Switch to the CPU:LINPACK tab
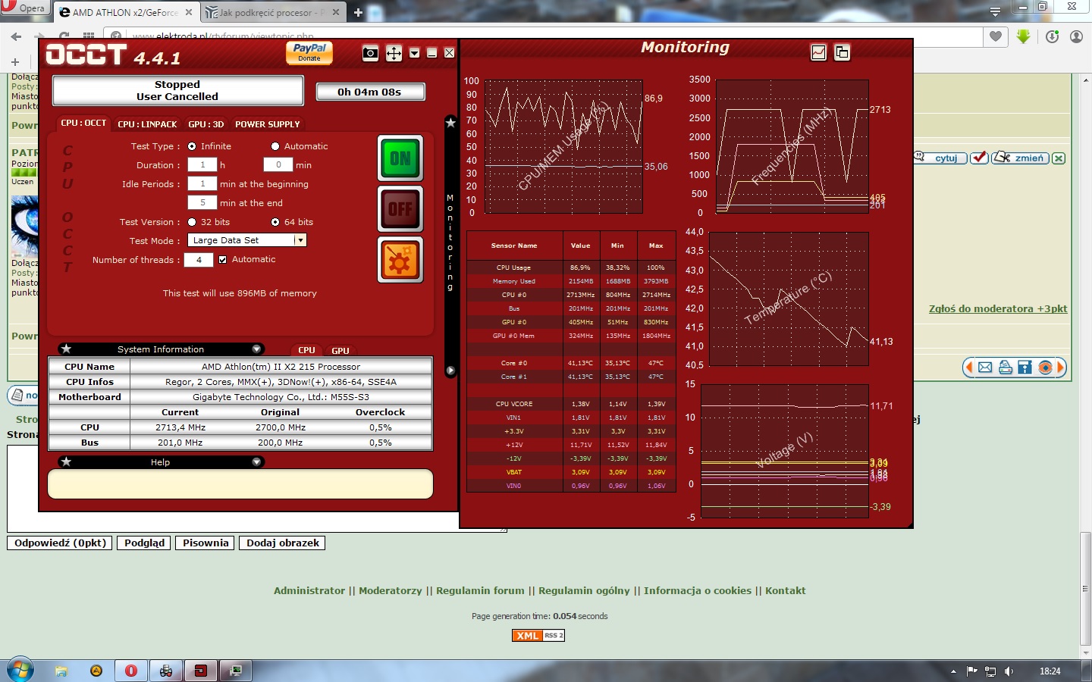Screen dimensions: 1092x682 coord(147,124)
